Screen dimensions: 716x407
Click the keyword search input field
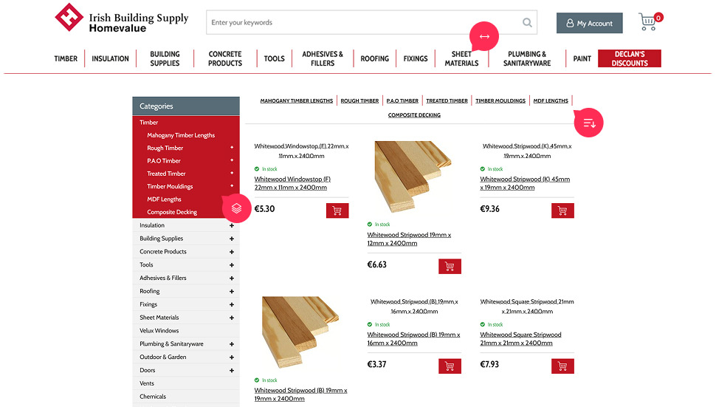pyautogui.click(x=362, y=23)
